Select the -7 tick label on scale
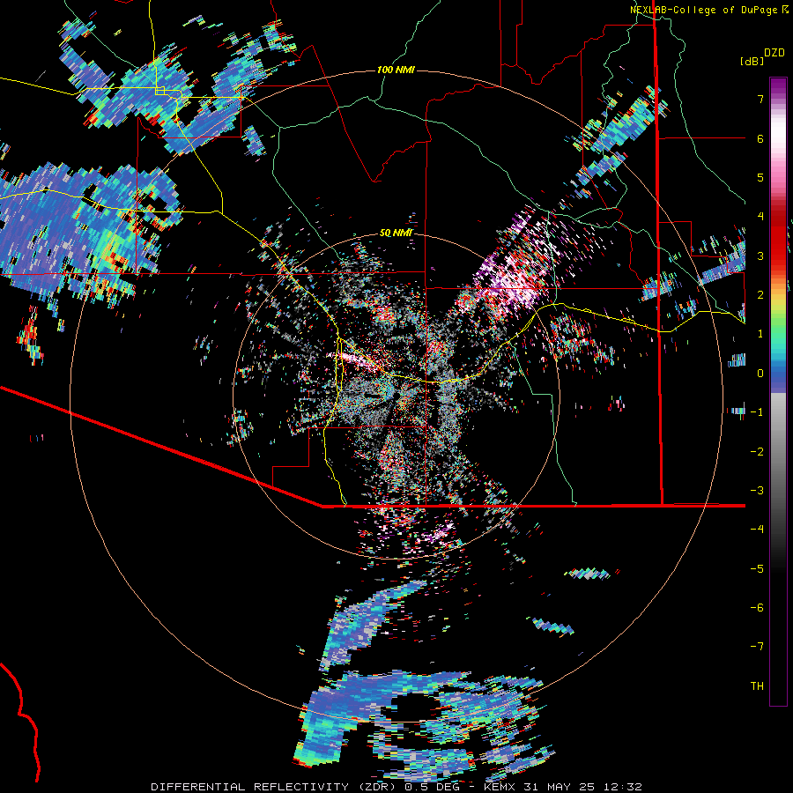 pyautogui.click(x=757, y=647)
